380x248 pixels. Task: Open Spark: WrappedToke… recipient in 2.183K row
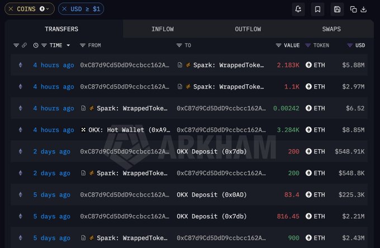pos(229,65)
